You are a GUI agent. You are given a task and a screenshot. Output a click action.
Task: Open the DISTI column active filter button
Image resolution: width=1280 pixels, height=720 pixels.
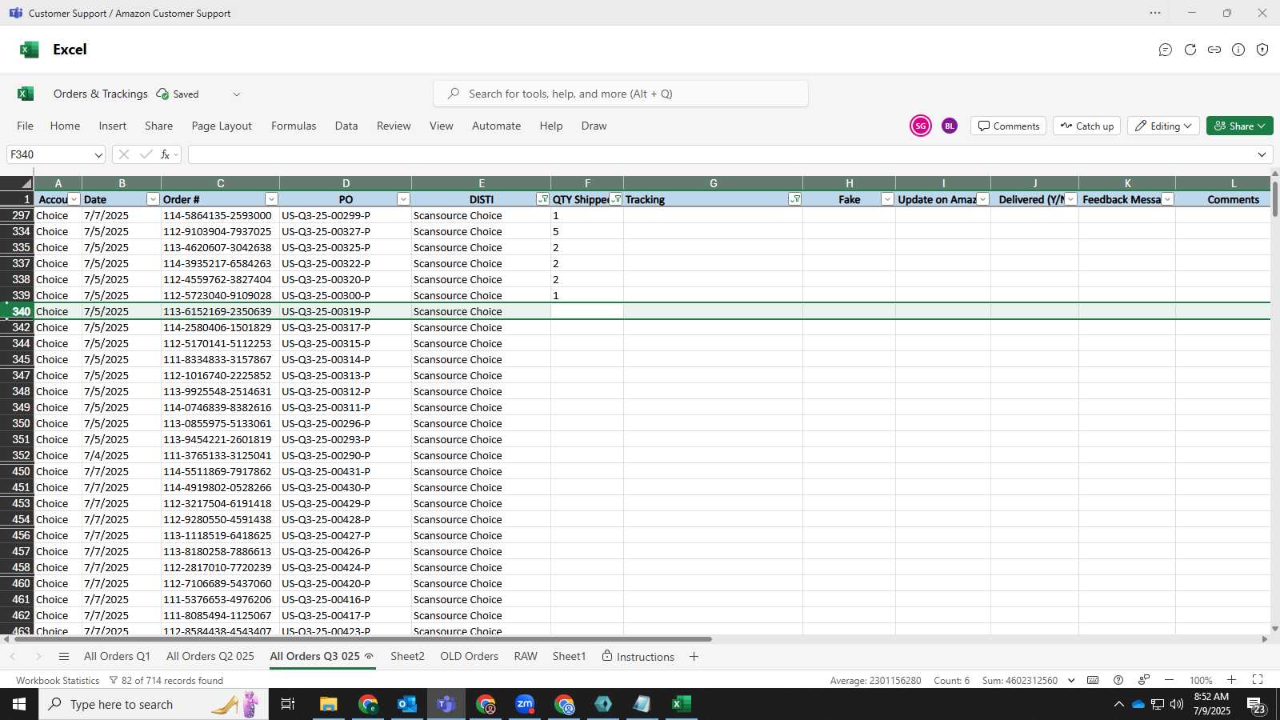[x=543, y=199]
